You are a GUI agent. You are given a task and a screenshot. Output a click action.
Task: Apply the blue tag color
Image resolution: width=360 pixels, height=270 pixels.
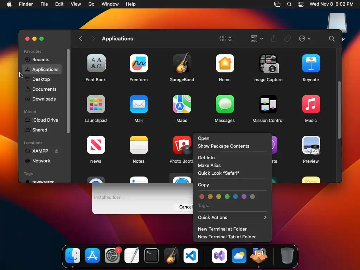tap(236, 197)
